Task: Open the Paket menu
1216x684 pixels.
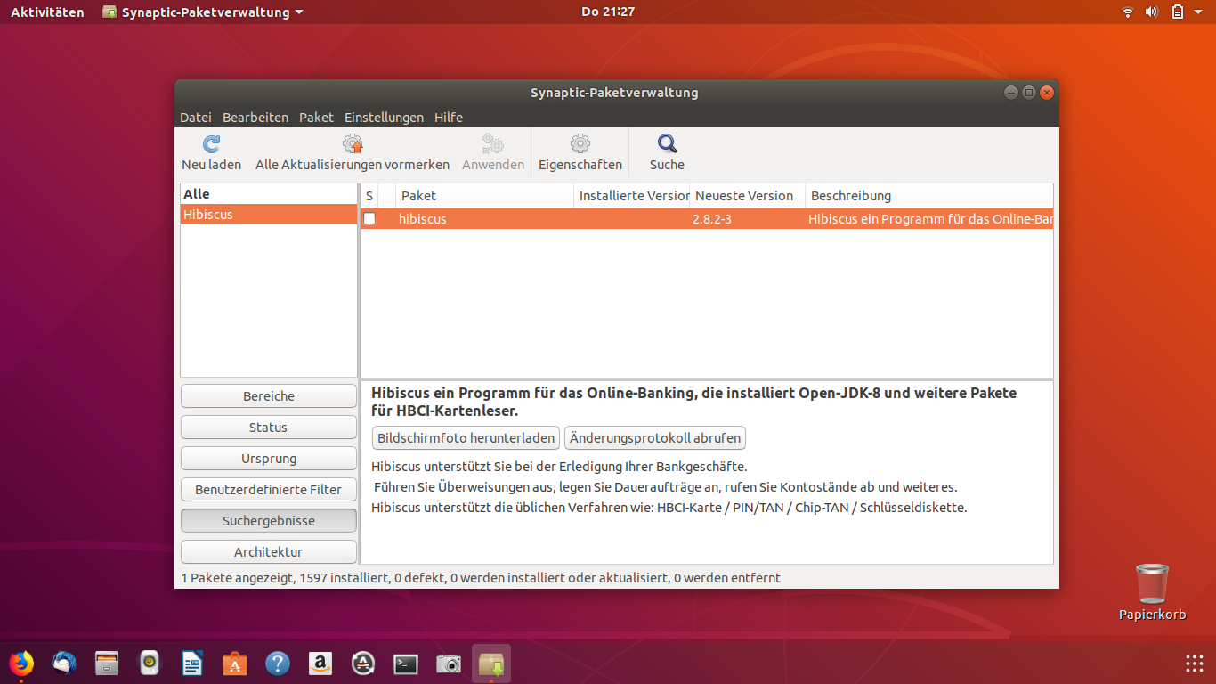Action: pyautogui.click(x=316, y=118)
